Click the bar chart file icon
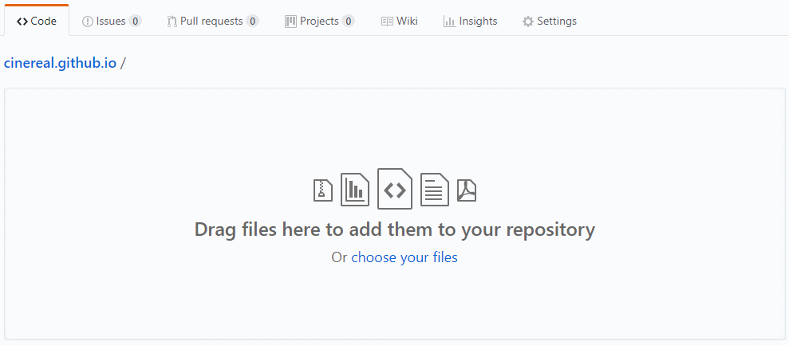 [x=355, y=190]
